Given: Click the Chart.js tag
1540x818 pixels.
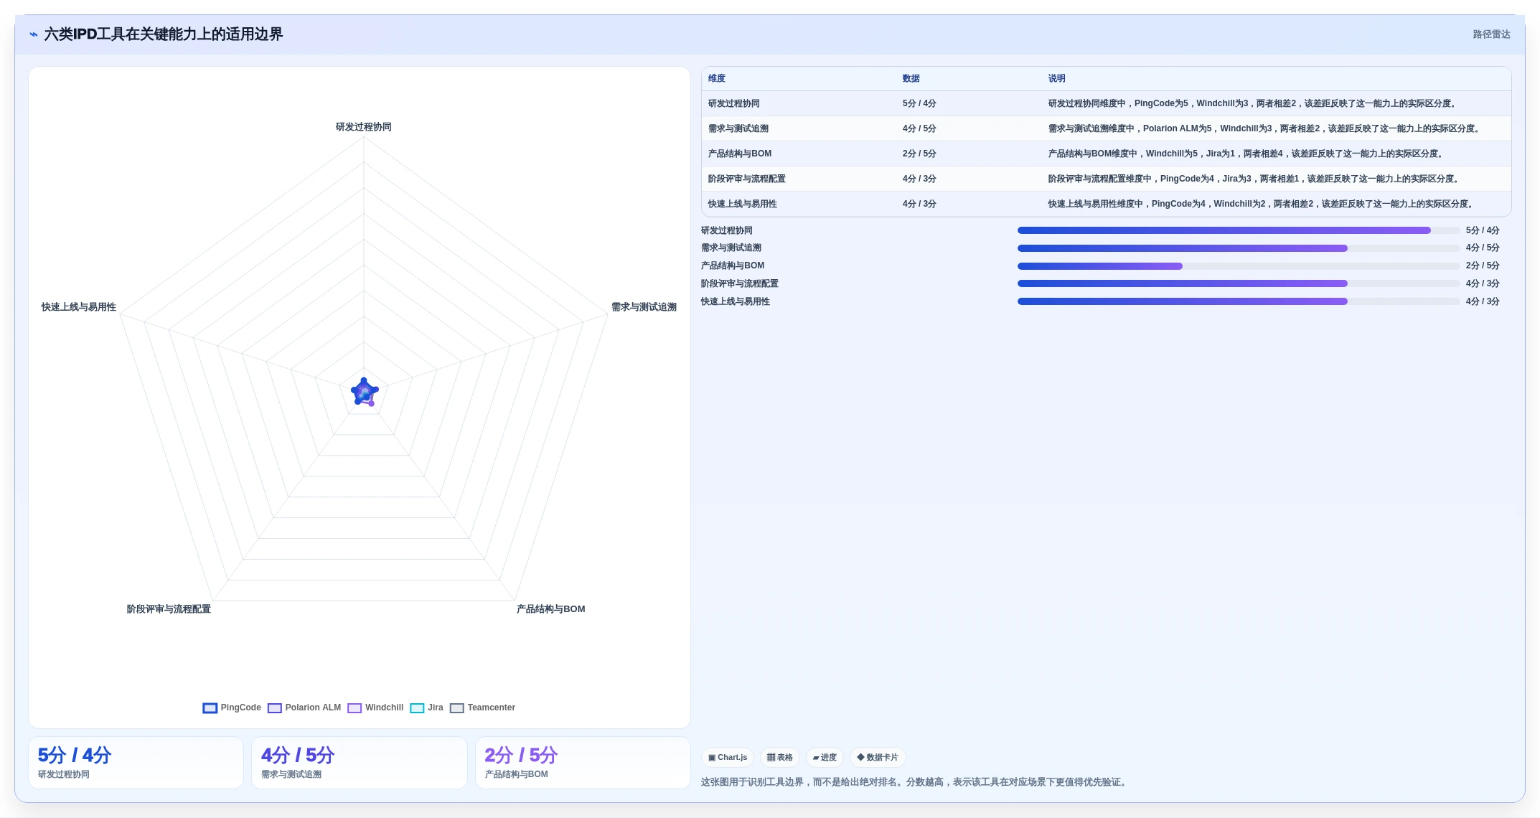Looking at the screenshot, I should (x=728, y=758).
